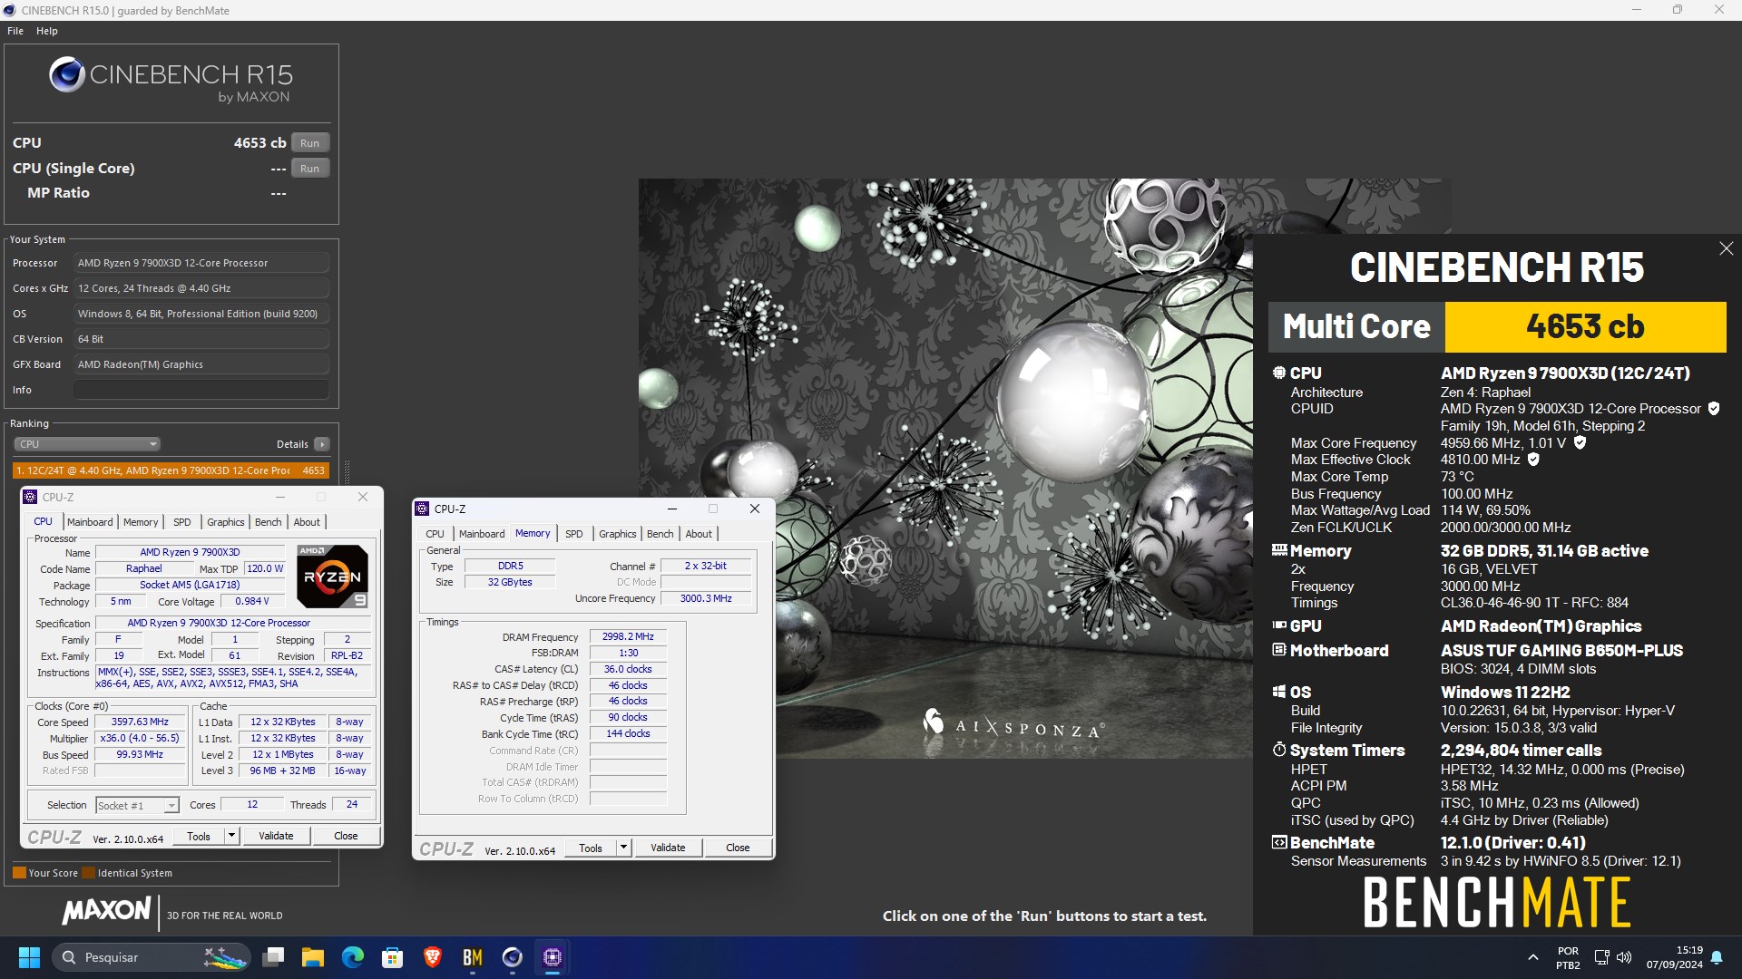Switch to Graphics tab in first CPU-Z
This screenshot has width=1742, height=979.
pyautogui.click(x=226, y=522)
